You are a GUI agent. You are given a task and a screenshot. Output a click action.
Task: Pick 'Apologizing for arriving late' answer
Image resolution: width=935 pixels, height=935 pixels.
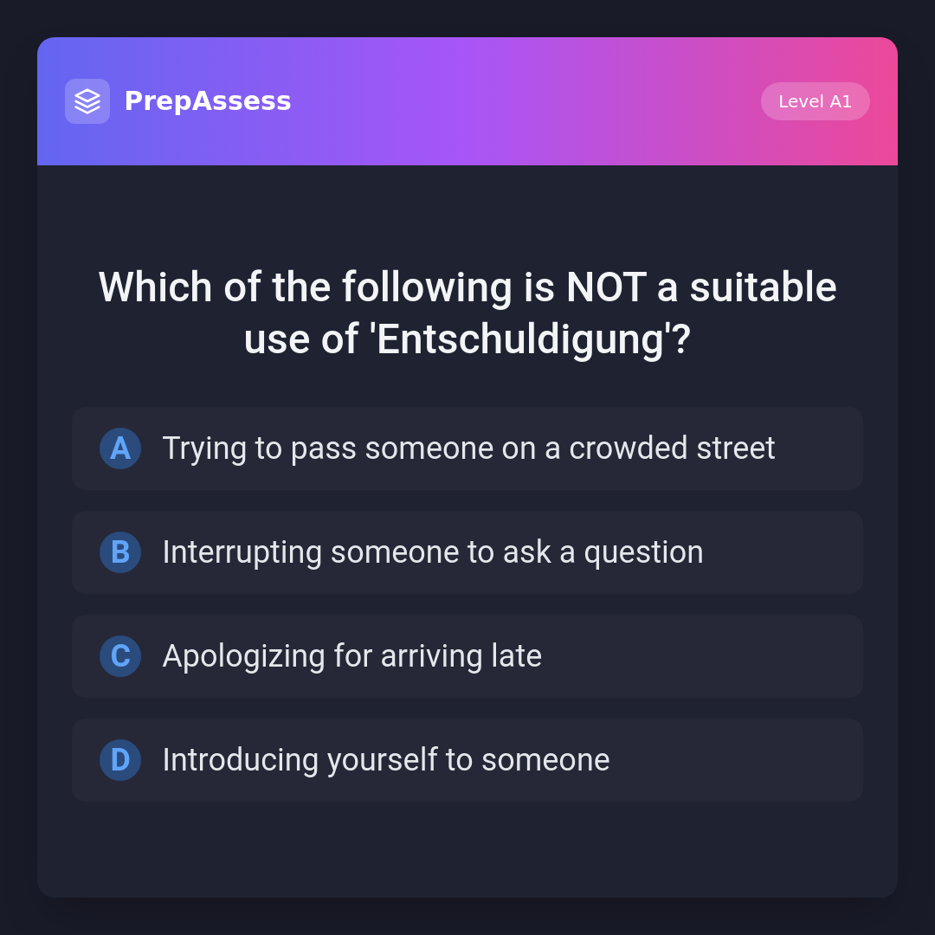click(x=352, y=656)
